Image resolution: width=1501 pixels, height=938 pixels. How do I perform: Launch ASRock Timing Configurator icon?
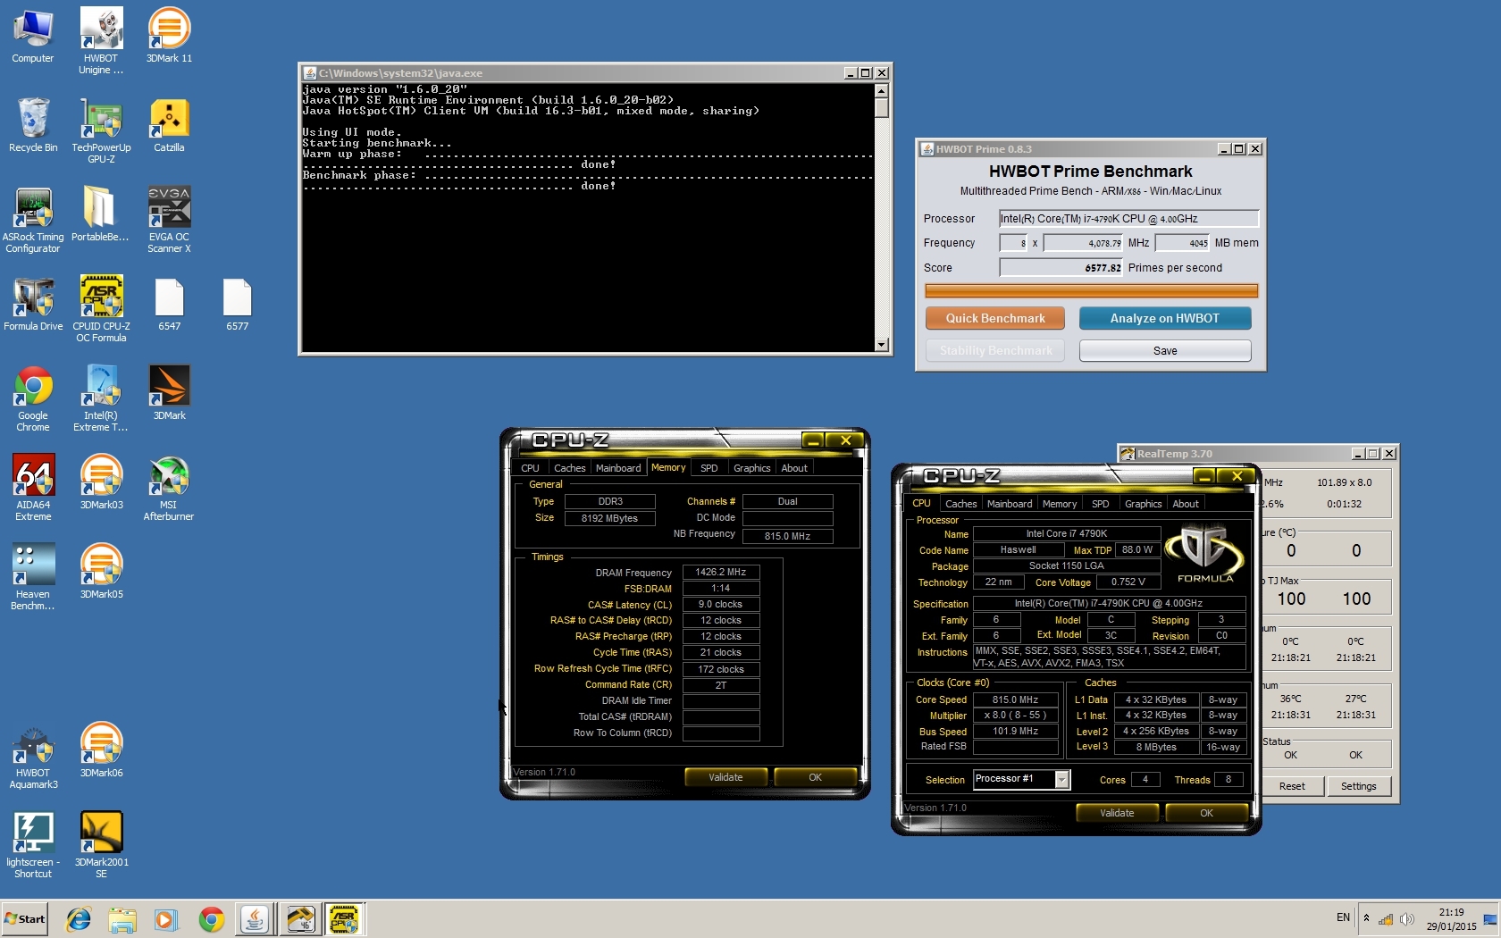[33, 221]
